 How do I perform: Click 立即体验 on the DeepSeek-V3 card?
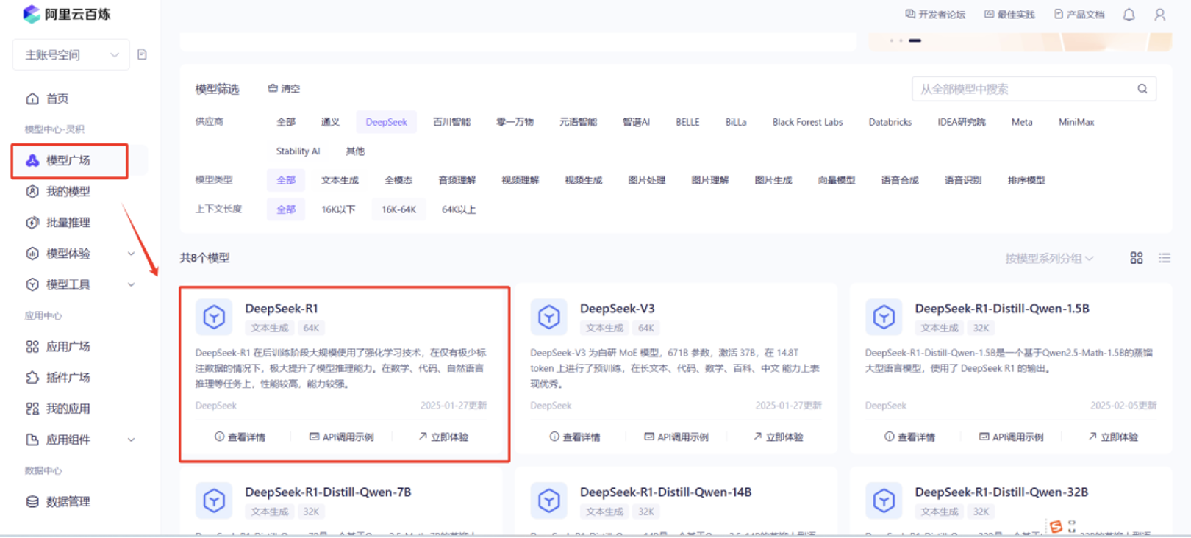(778, 437)
